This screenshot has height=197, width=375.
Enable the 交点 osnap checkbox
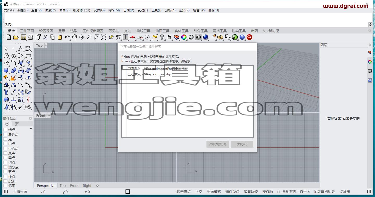[5, 153]
